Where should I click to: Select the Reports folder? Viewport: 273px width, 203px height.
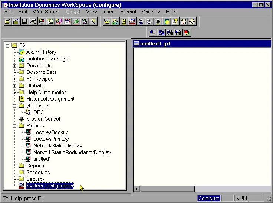[35, 166]
